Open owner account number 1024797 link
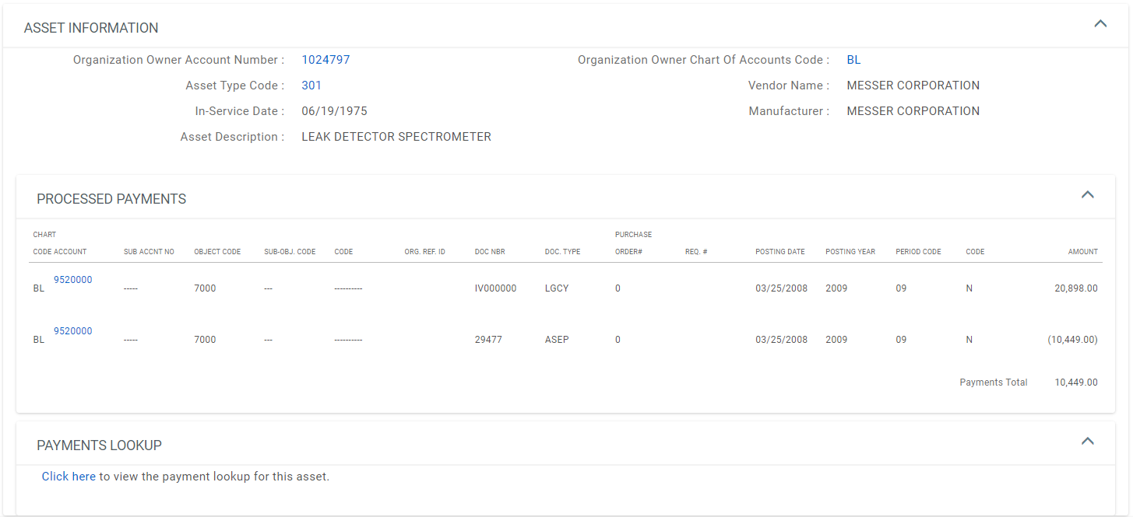1133x517 pixels. [325, 60]
